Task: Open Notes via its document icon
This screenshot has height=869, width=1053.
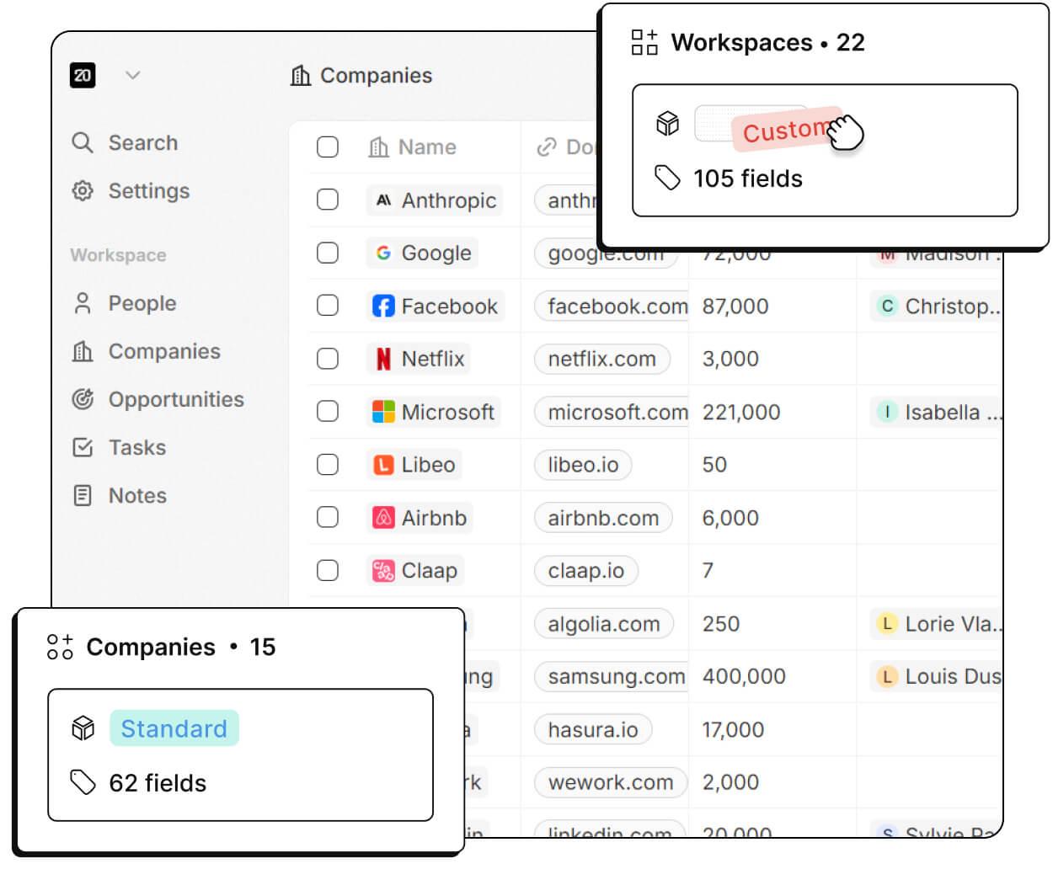Action: tap(83, 496)
